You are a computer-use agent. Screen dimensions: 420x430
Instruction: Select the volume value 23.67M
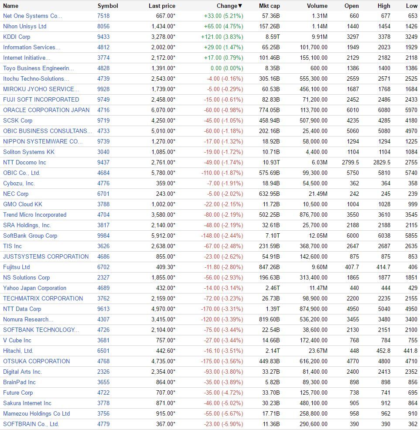tap(318, 351)
